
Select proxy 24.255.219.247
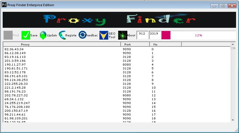(x=17, y=103)
